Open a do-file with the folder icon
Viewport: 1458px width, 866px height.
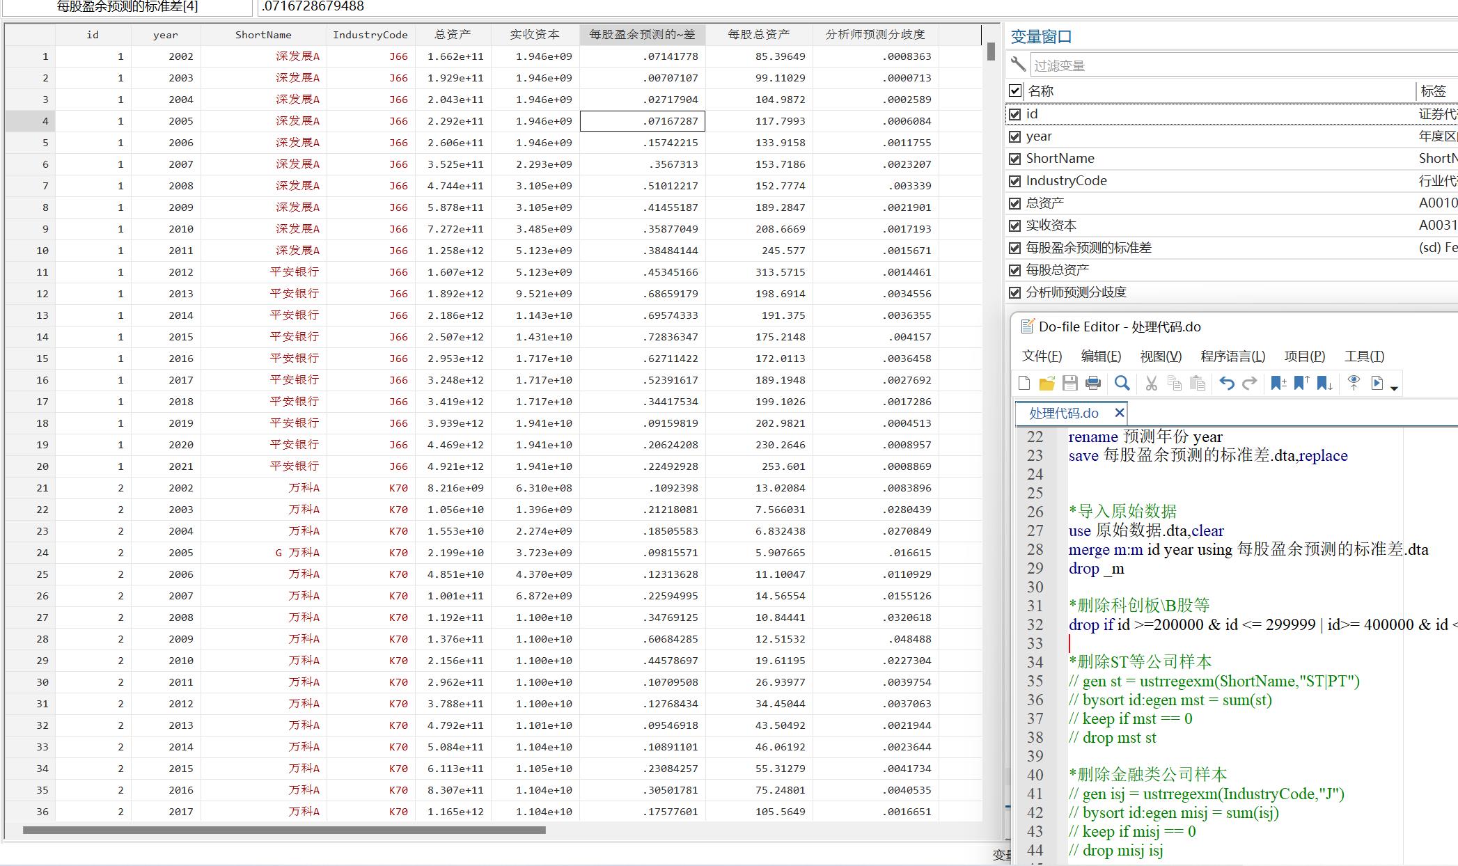click(1047, 383)
